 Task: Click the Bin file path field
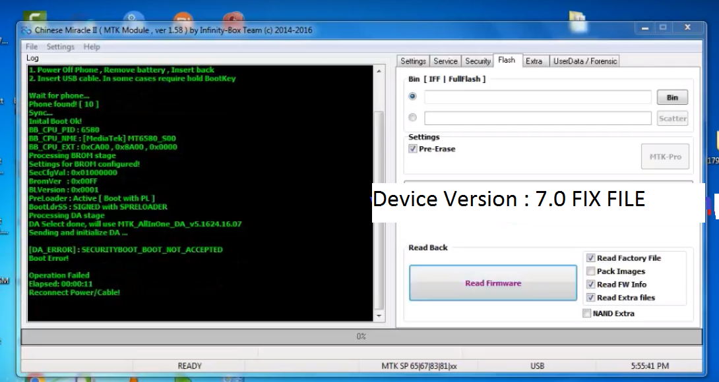[538, 97]
